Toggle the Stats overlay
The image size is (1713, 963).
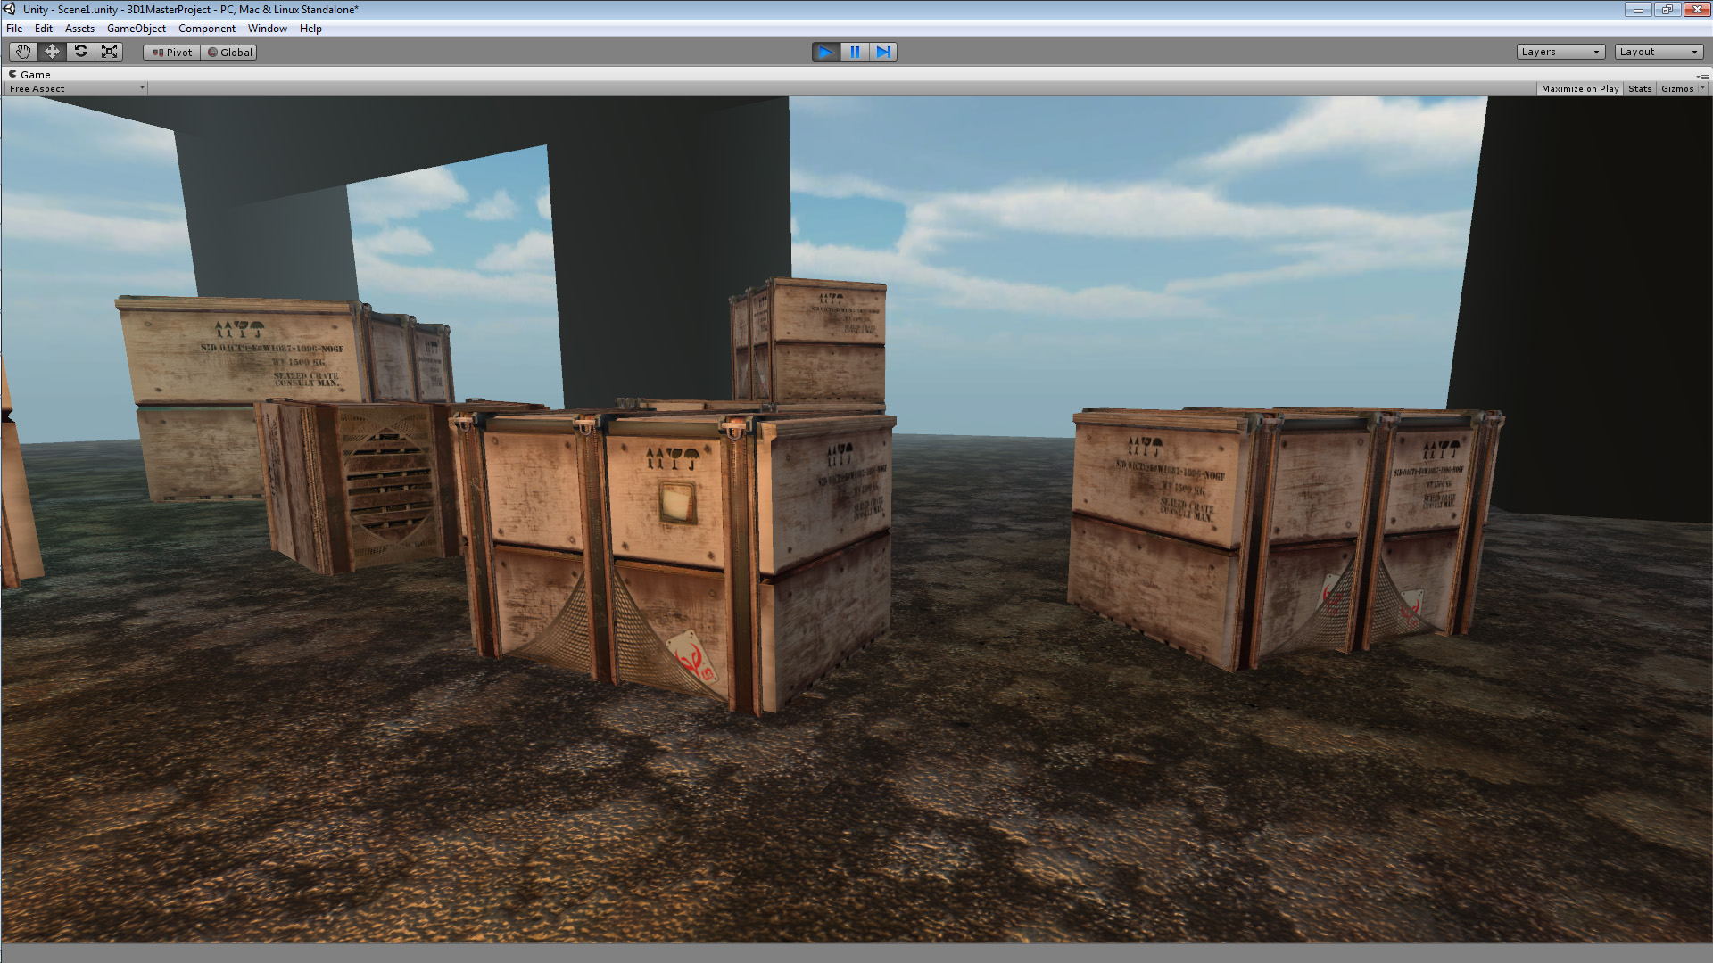pyautogui.click(x=1639, y=88)
